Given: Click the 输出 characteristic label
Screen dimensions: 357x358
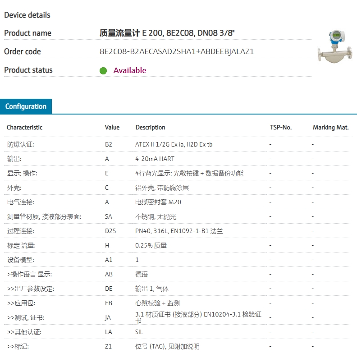Looking at the screenshot, I should point(14,159).
